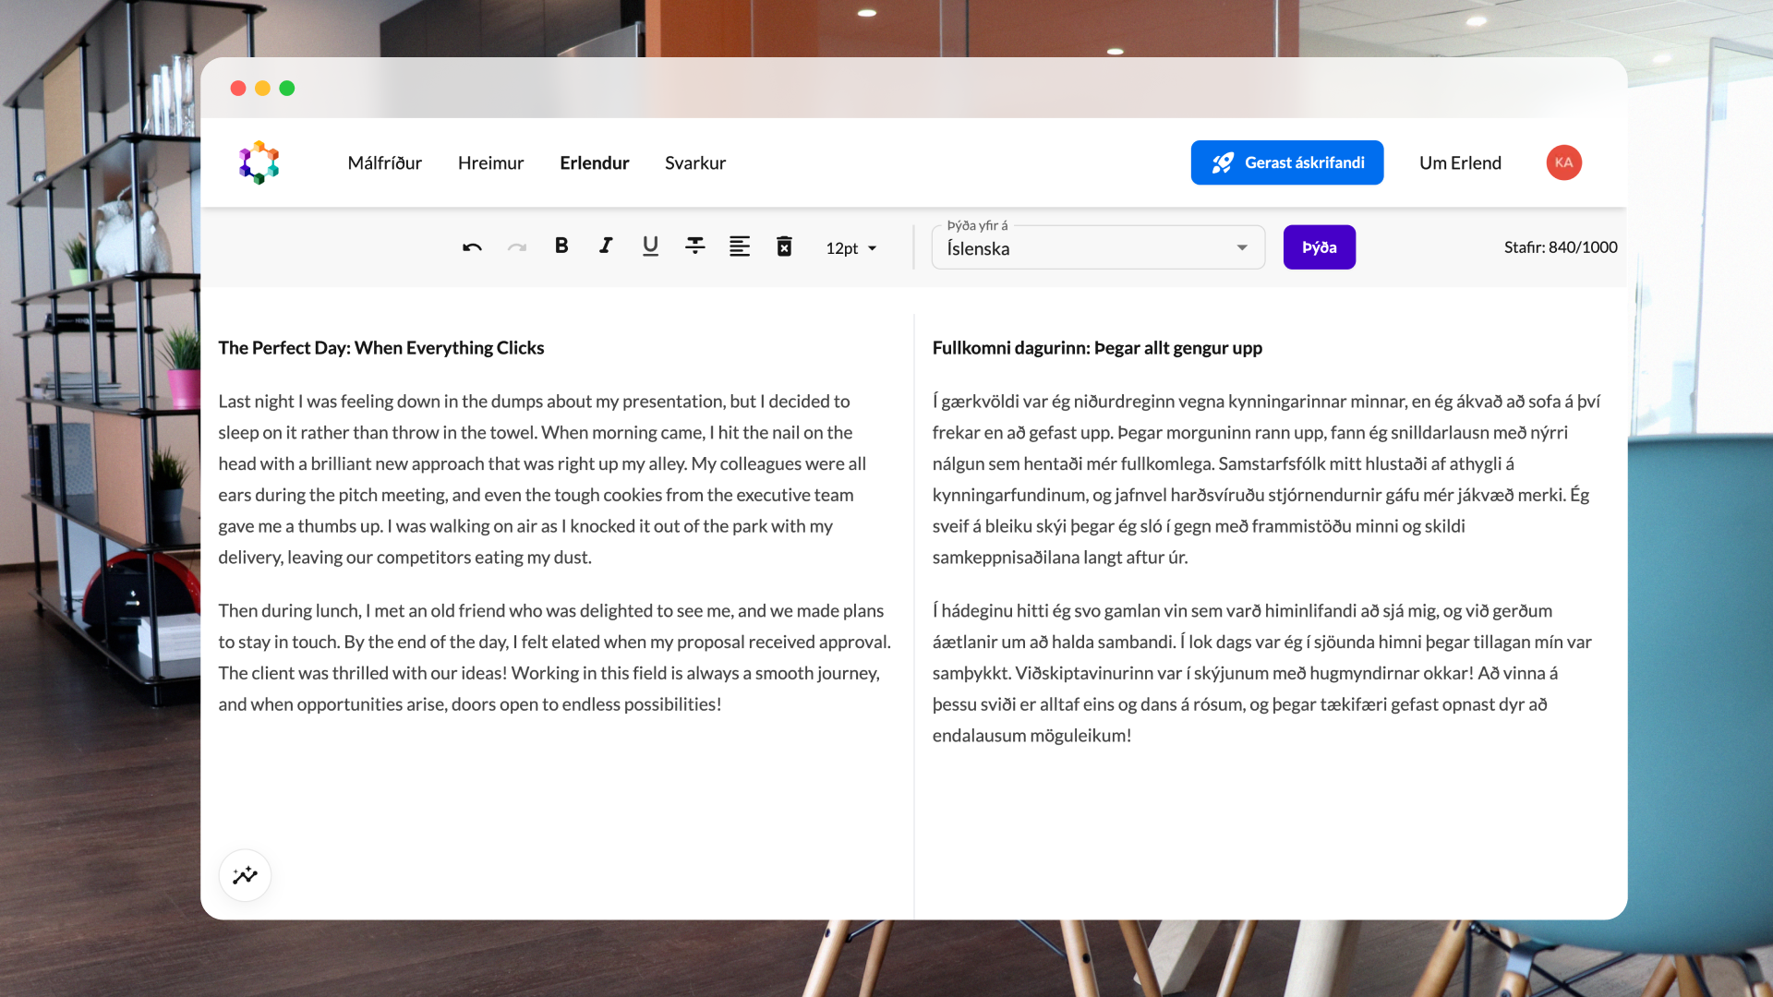
Task: Go to the Svarkur tab
Action: (695, 162)
